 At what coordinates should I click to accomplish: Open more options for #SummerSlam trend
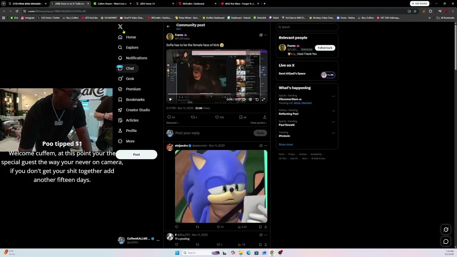[333, 96]
